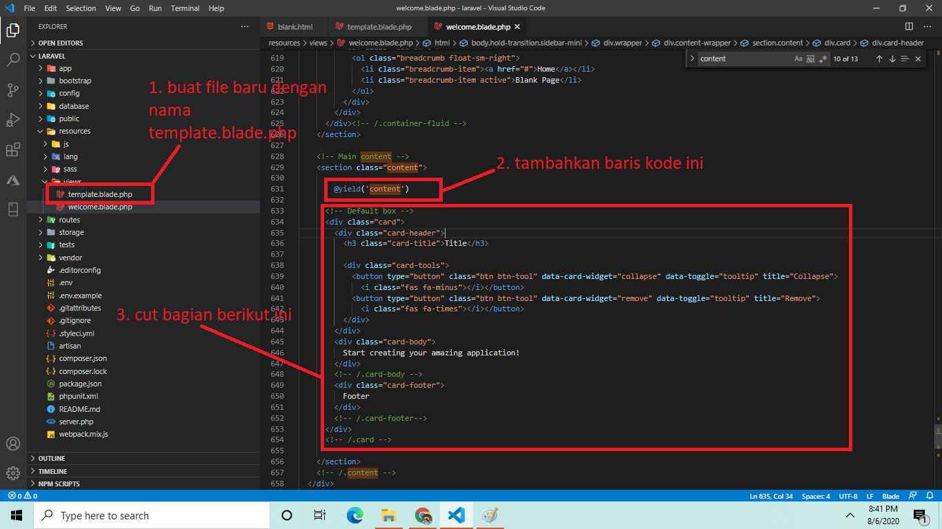This screenshot has width=942, height=529.
Task: Change encoding via UTF-8 status item
Action: pos(848,496)
